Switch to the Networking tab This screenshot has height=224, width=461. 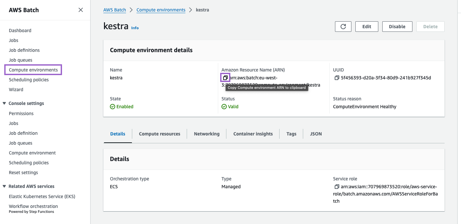pyautogui.click(x=207, y=134)
